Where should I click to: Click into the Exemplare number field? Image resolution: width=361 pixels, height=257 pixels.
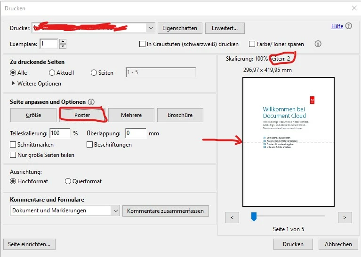click(49, 44)
